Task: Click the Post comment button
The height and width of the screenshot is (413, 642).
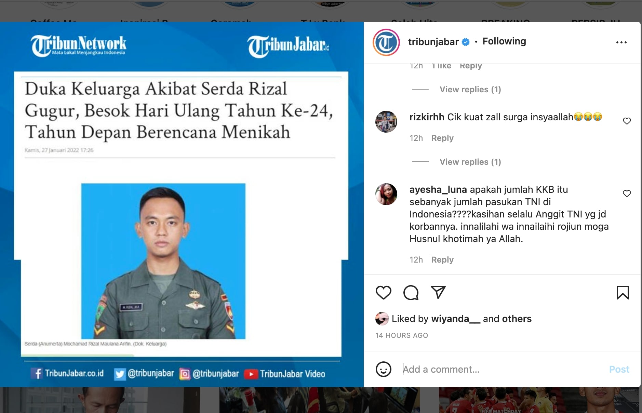Action: 619,369
